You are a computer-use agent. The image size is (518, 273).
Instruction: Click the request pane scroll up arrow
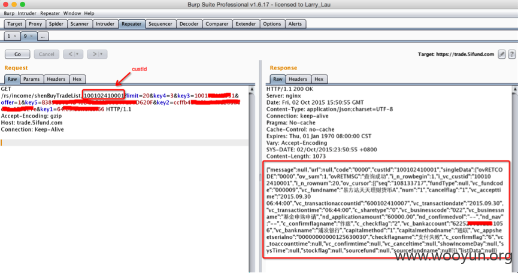[x=252, y=89]
